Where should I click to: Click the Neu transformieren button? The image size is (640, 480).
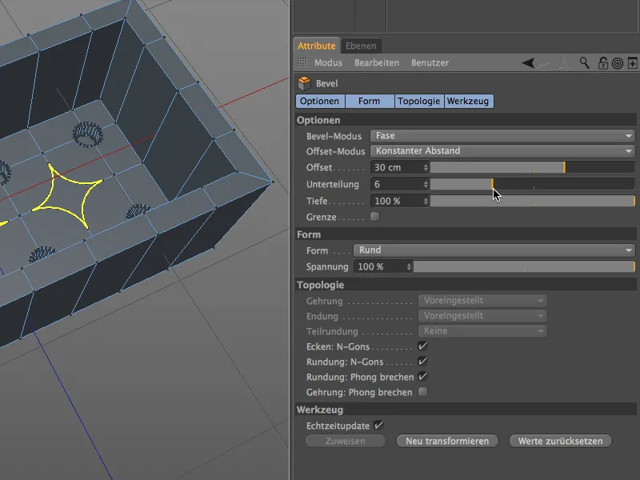[447, 442]
